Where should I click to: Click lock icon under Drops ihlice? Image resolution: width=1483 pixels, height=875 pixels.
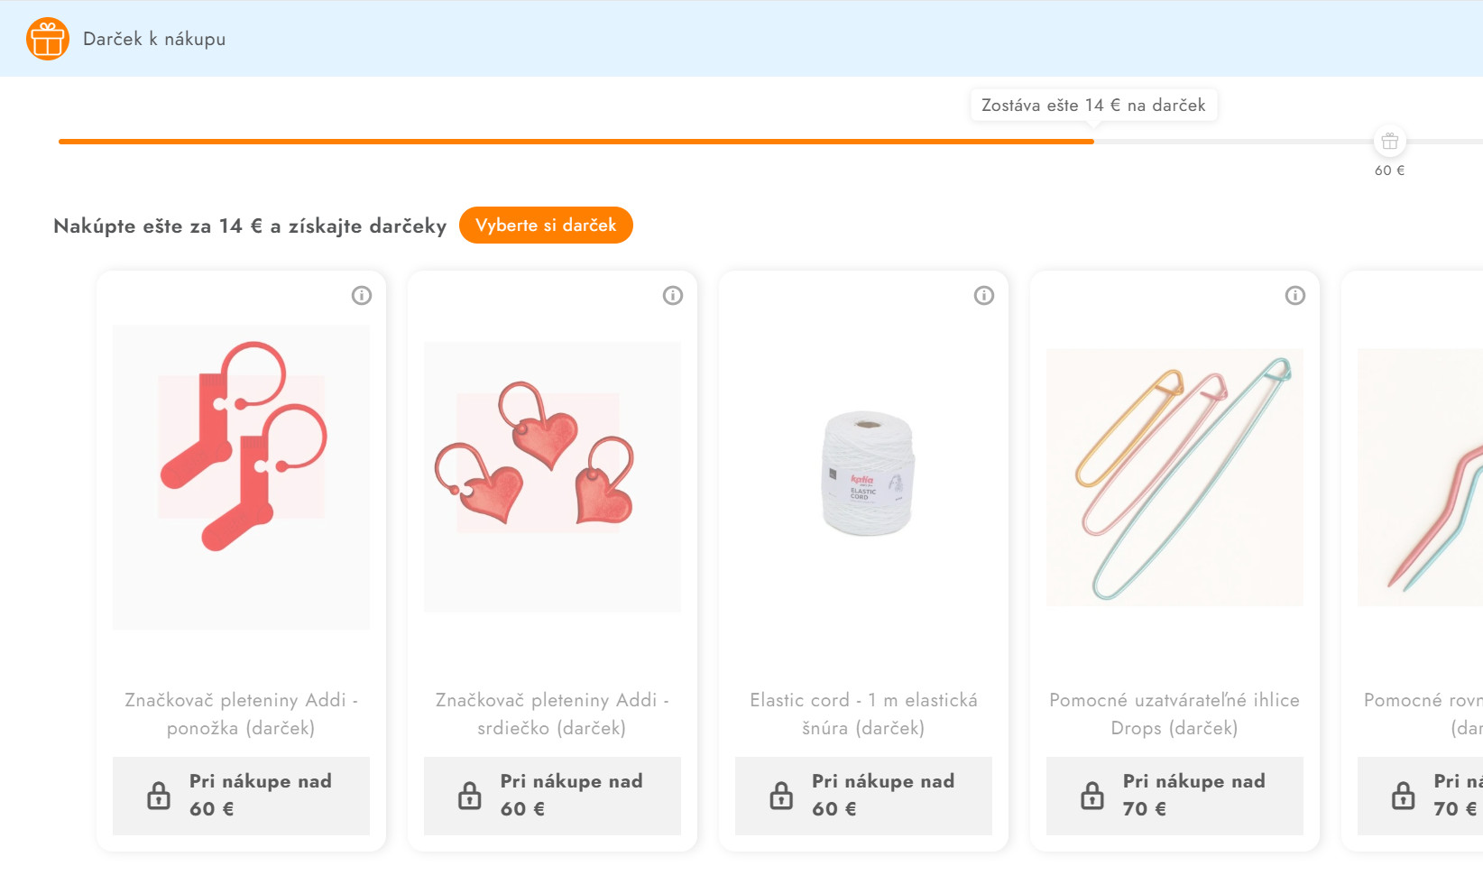click(x=1092, y=795)
